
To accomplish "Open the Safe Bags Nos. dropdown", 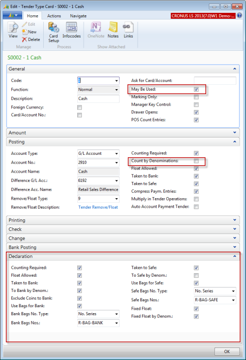I will (215, 300).
